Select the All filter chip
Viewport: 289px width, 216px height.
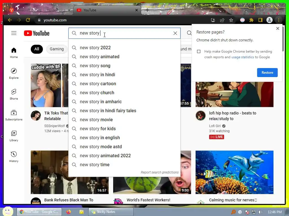coord(37,49)
